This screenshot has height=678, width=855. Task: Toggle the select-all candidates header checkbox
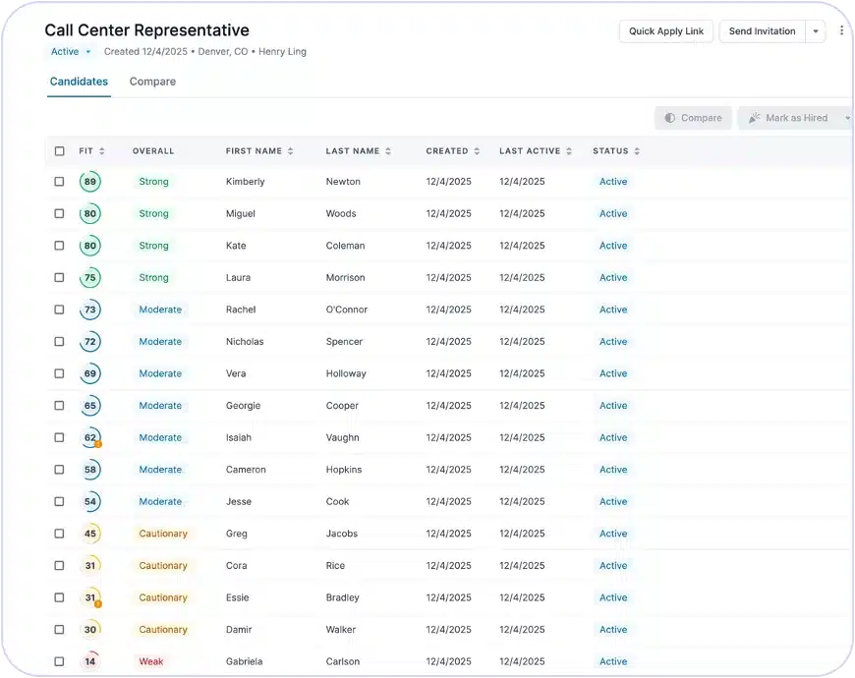[x=59, y=151]
